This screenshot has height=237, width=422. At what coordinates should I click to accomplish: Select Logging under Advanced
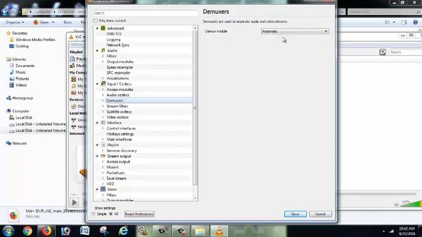click(113, 39)
